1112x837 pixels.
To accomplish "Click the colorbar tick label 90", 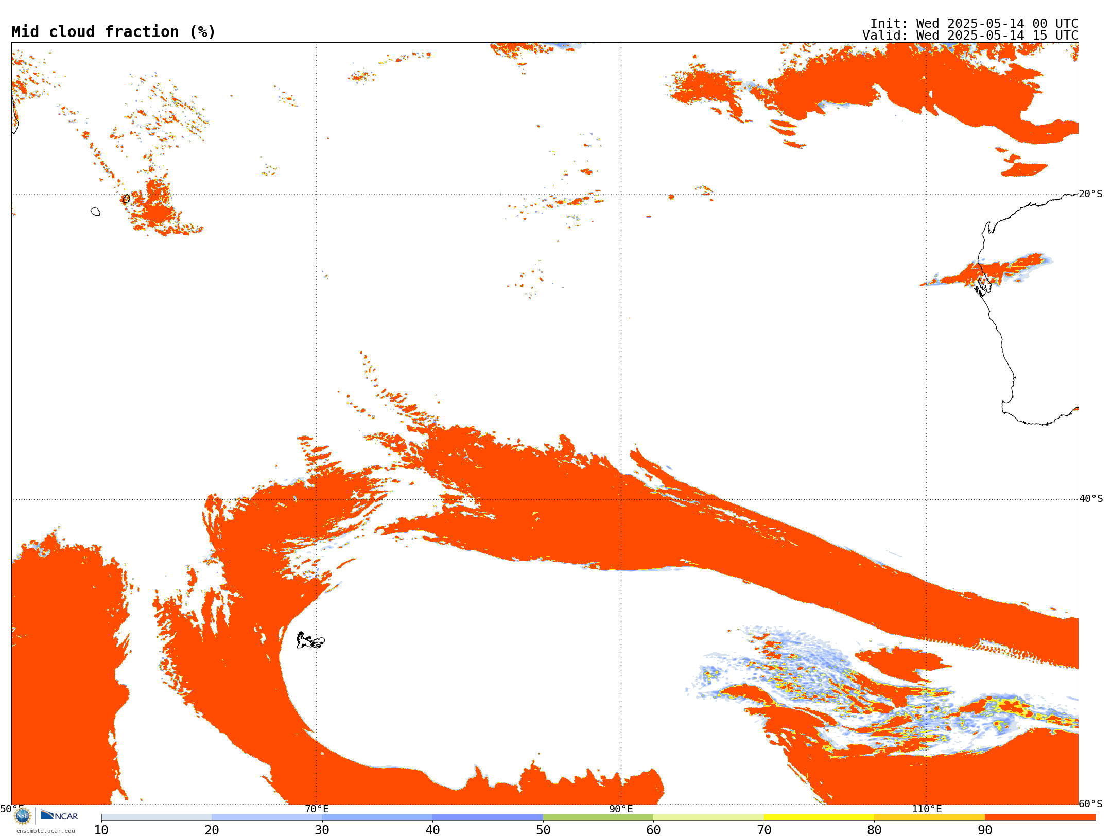I will 985,830.
